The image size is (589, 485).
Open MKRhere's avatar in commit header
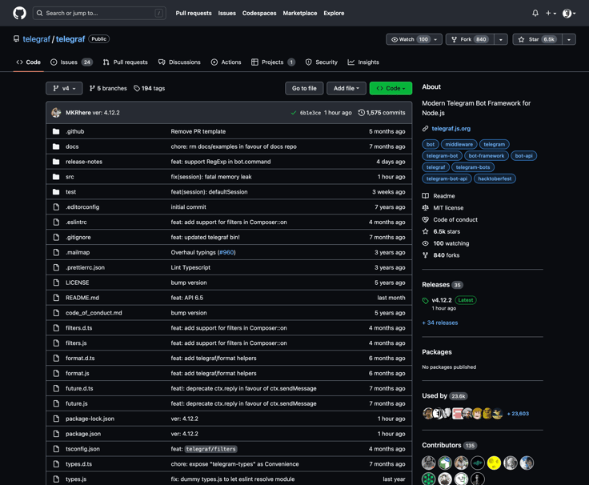[x=56, y=113]
